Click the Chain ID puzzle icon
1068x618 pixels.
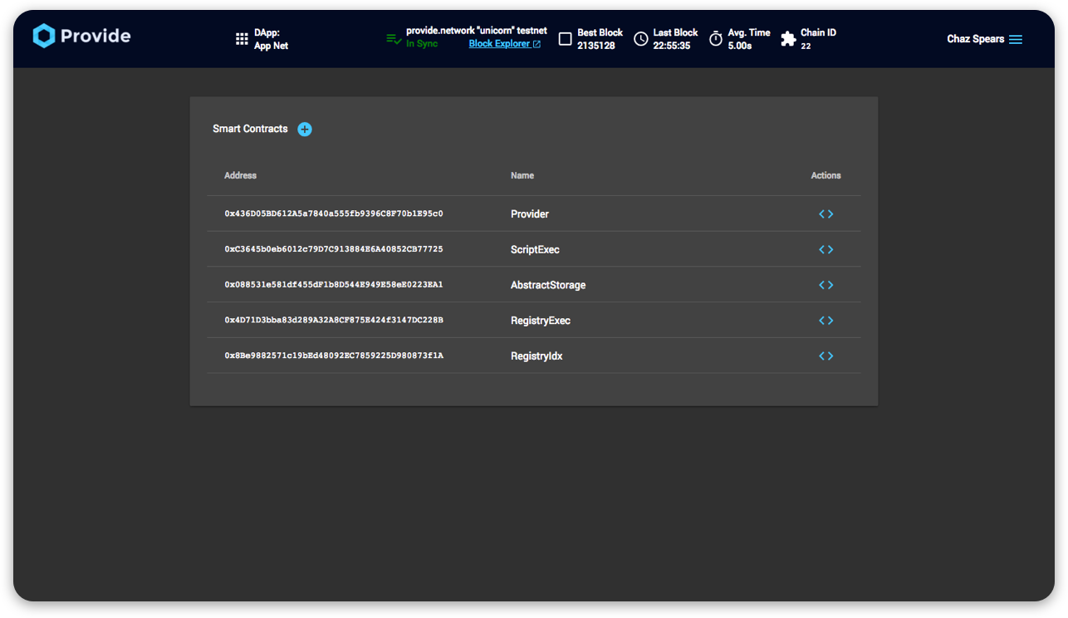coord(788,39)
